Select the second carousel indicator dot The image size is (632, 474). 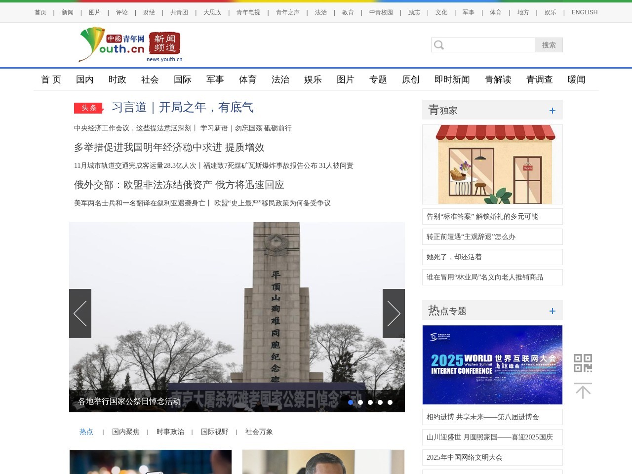click(360, 402)
